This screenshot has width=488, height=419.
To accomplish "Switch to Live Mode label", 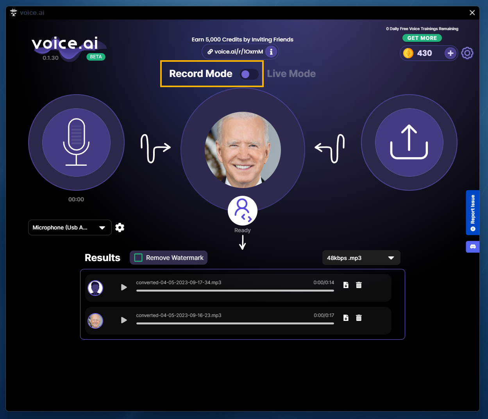I will coord(291,74).
